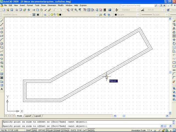The height and width of the screenshot is (132, 176).
Task: Click the Open file icon in the toolbar
Action: [x=8, y=10]
